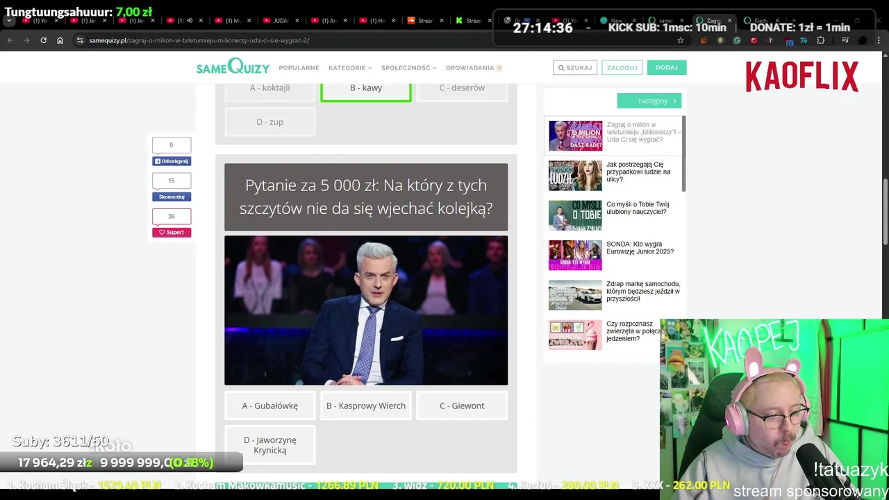
Task: Select answer D - Jaworzynę Krynicką
Action: [x=269, y=445]
